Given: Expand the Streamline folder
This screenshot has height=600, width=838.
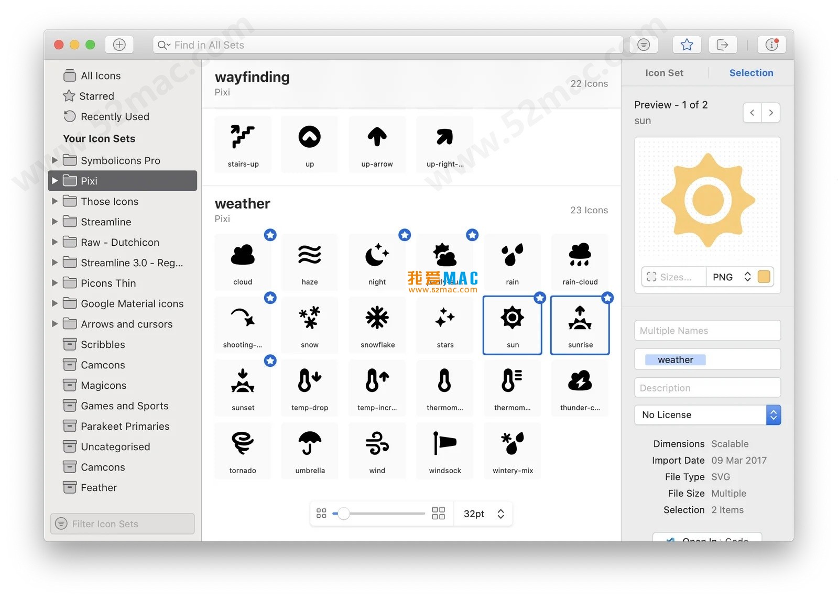Looking at the screenshot, I should click(55, 222).
